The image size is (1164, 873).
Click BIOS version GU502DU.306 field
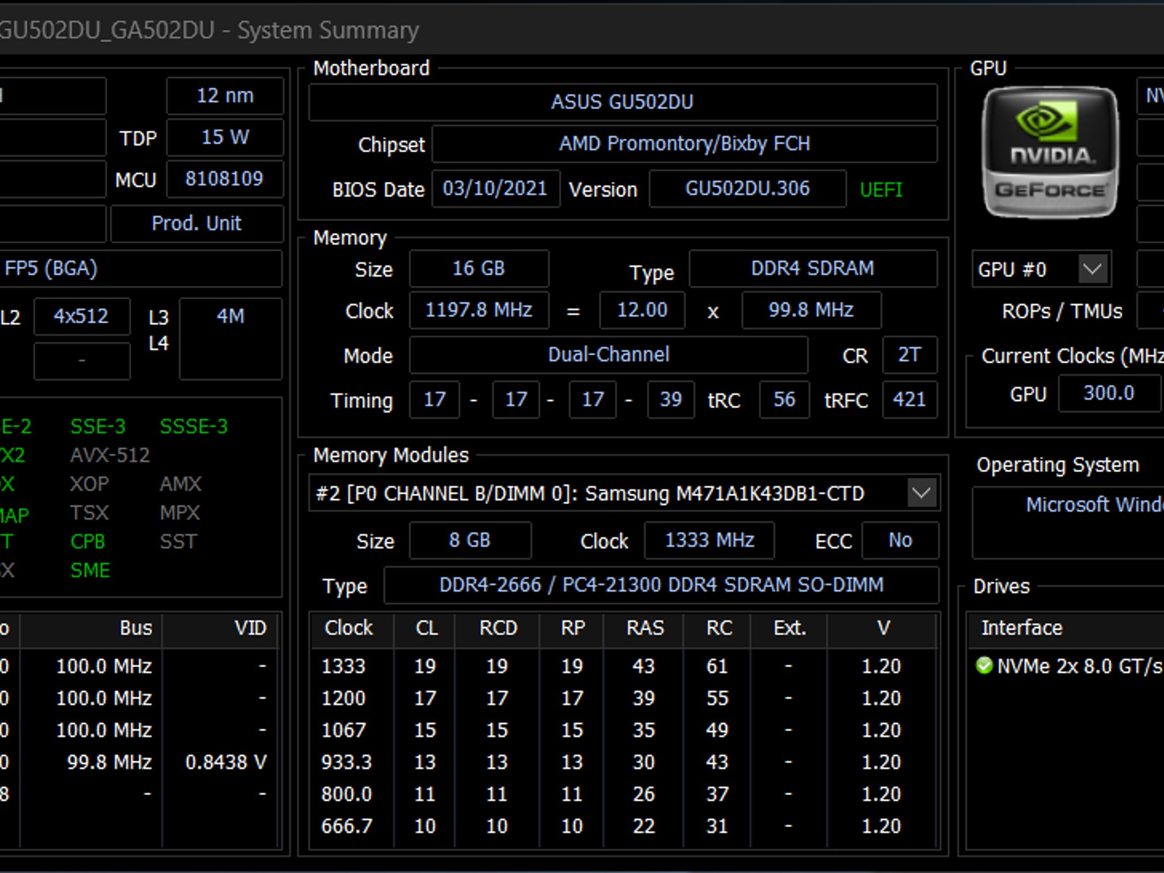pos(747,189)
